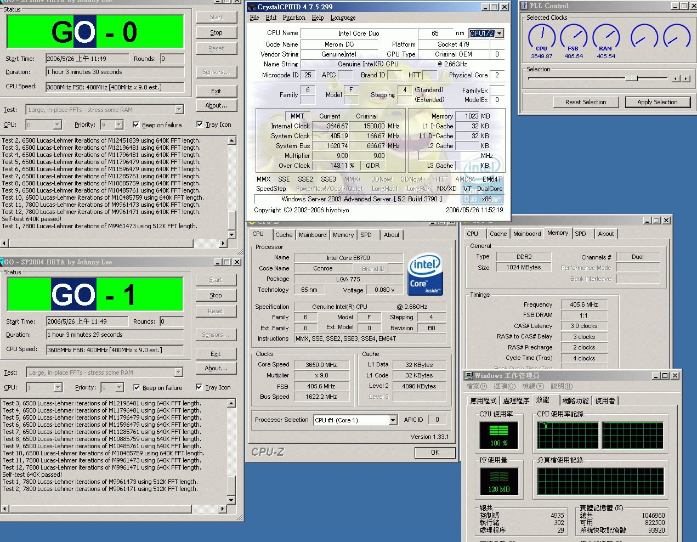Image resolution: width=697 pixels, height=542 pixels.
Task: Click horizontal scrollbar in upper SP2004 log
Action: [x=114, y=243]
